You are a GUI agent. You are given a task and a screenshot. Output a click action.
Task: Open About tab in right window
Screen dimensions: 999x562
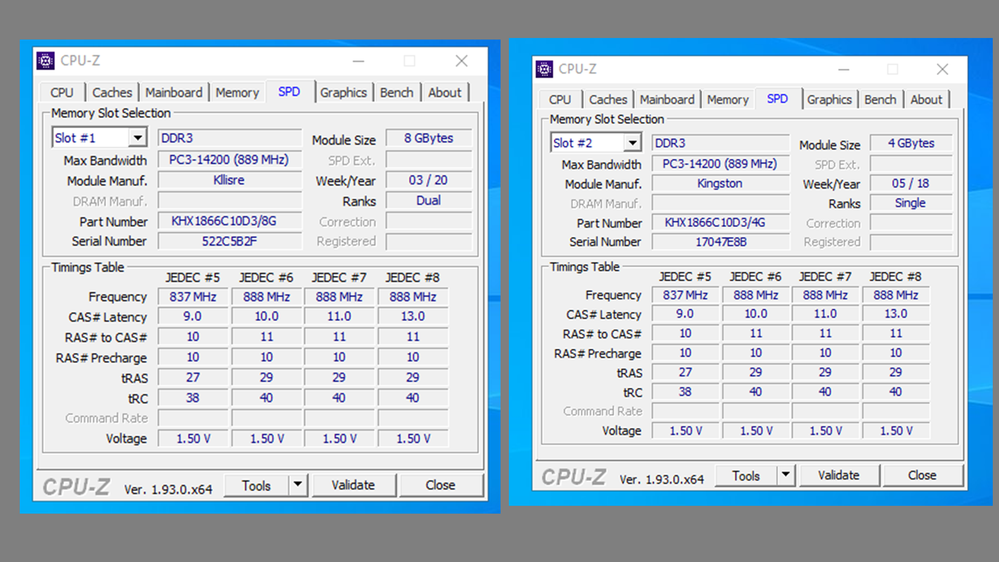pyautogui.click(x=926, y=99)
